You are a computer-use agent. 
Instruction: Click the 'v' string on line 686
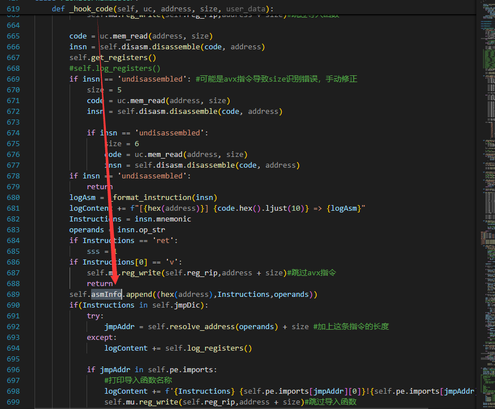coord(172,262)
